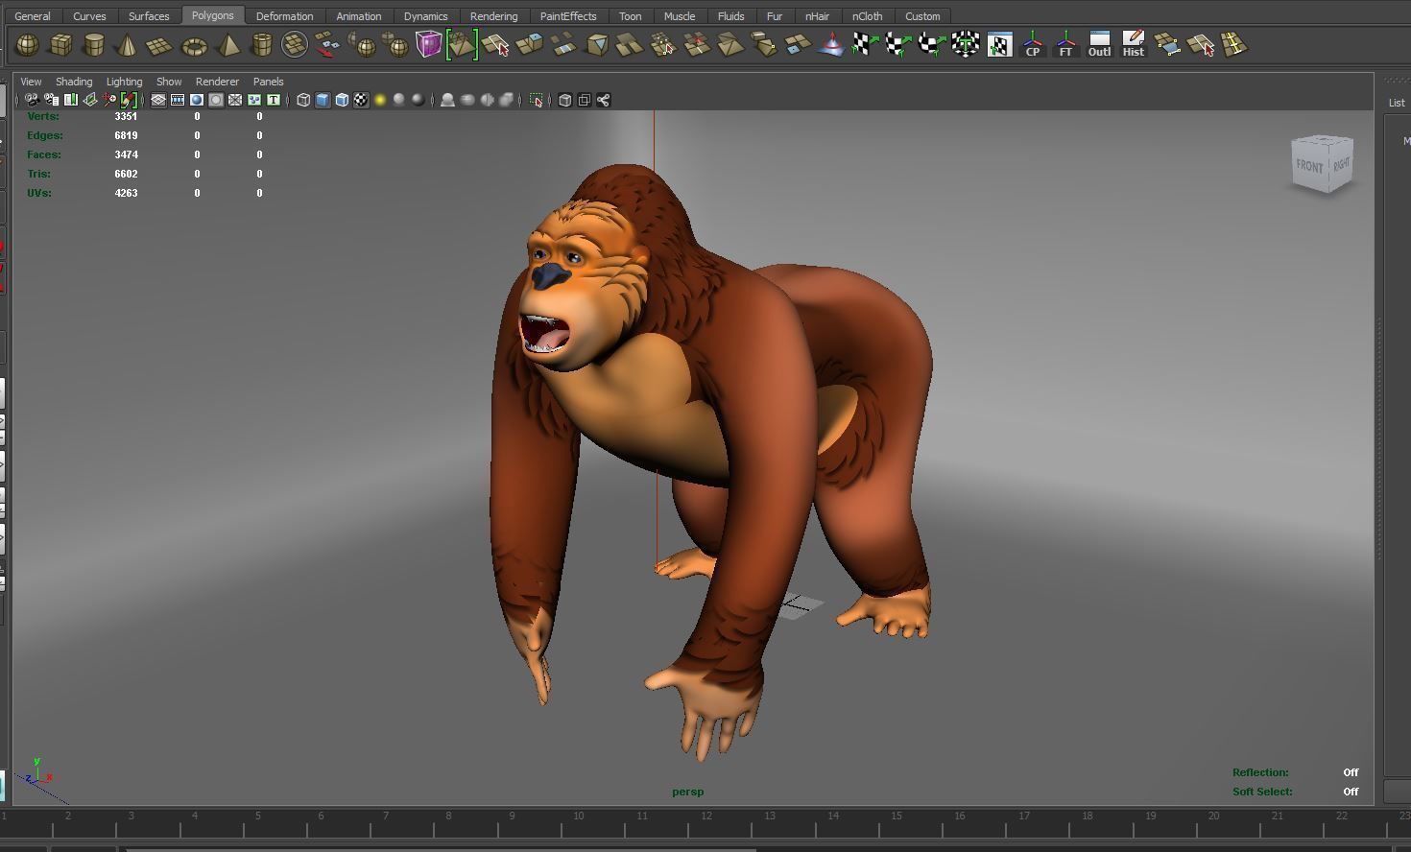The width and height of the screenshot is (1411, 852).
Task: Create a polygon pyramid from the shelf
Action: [228, 45]
